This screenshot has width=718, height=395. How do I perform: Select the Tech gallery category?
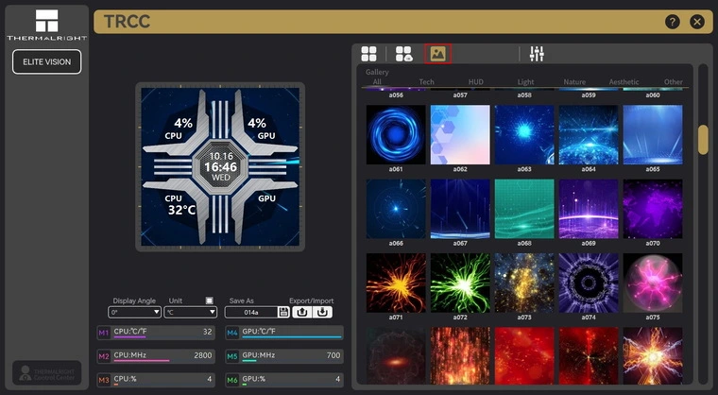[x=426, y=82]
